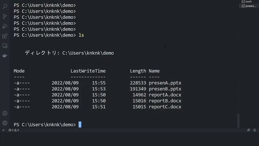Open the notifications bell

[x=255, y=130]
